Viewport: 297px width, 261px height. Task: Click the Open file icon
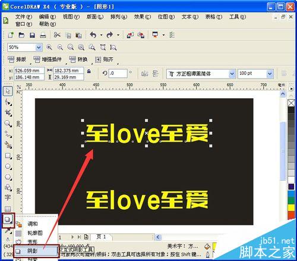21,35
